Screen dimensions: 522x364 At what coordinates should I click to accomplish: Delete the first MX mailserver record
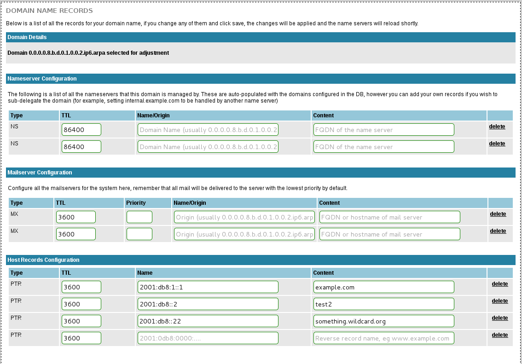(498, 214)
